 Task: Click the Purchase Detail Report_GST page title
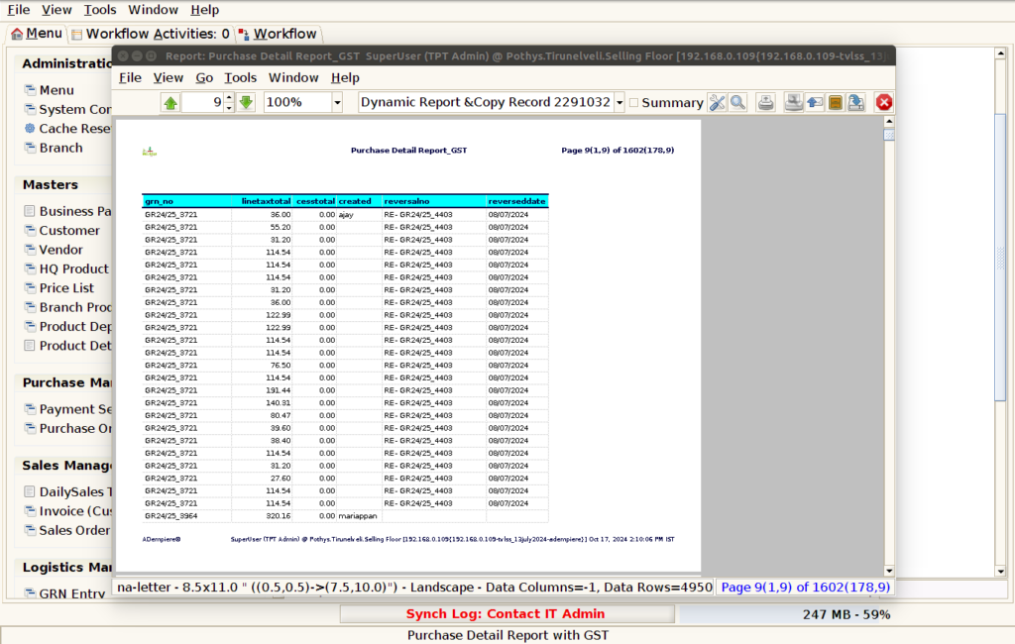pos(408,151)
